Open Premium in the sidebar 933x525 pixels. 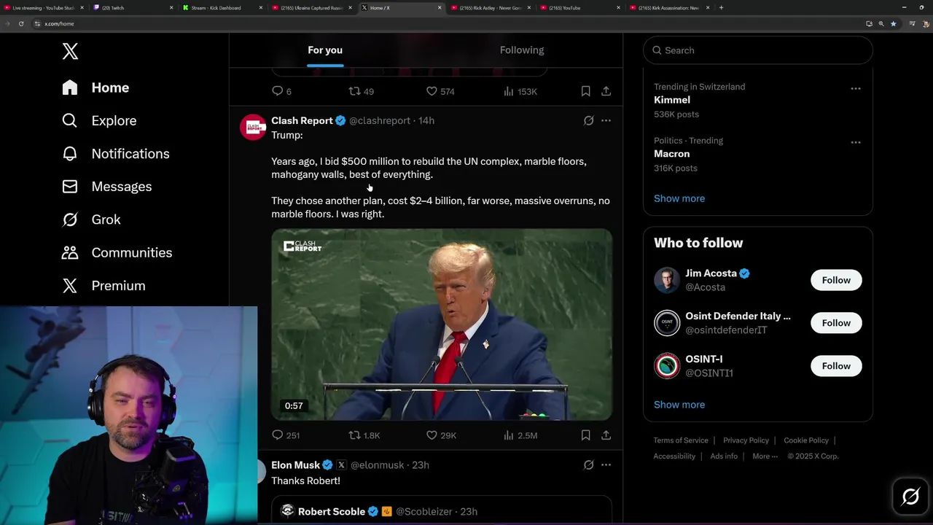point(104,286)
